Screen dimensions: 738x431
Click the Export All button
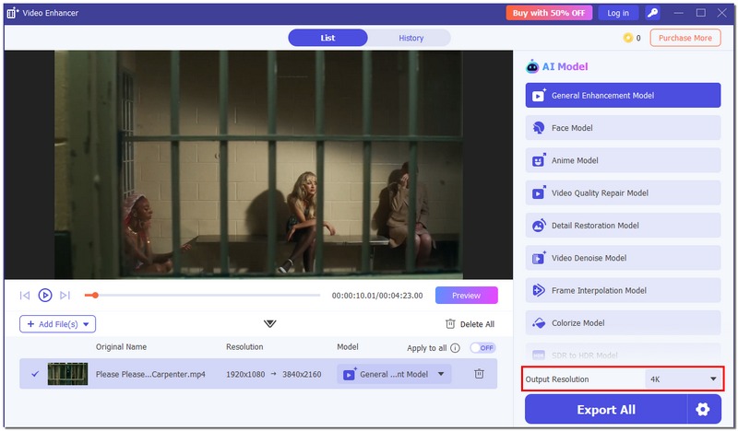[606, 410]
